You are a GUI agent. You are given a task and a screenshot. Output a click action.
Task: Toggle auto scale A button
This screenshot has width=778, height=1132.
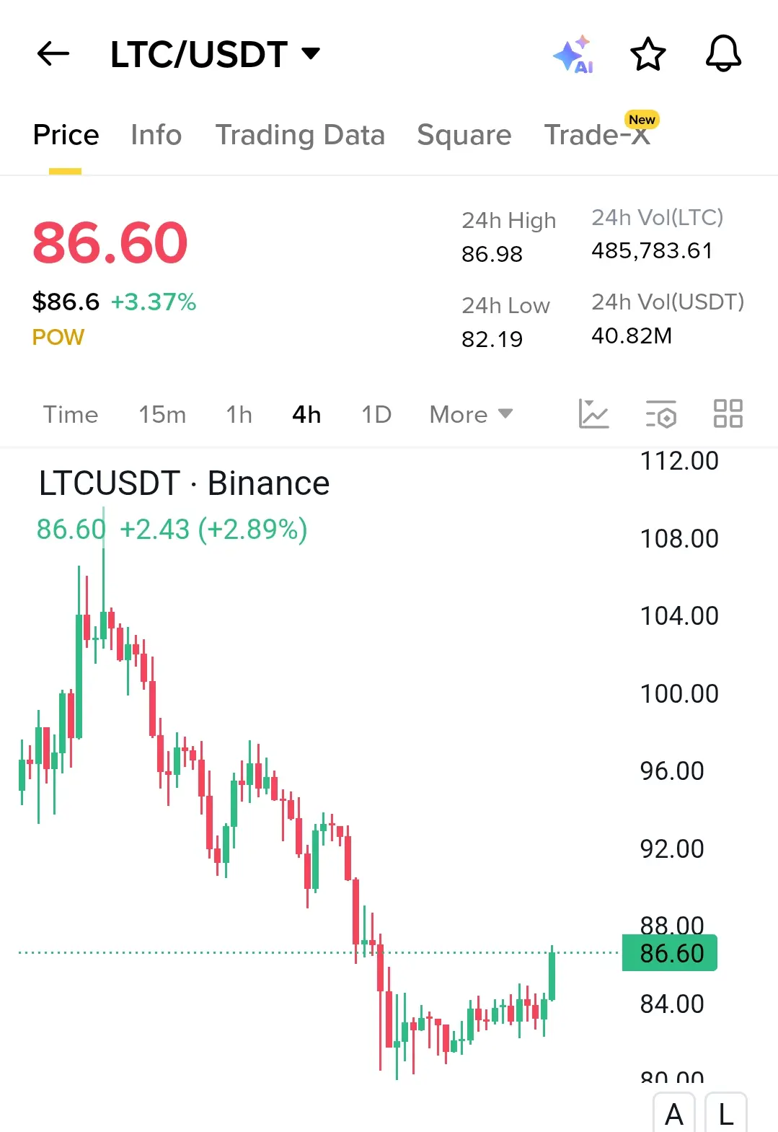(x=673, y=1113)
